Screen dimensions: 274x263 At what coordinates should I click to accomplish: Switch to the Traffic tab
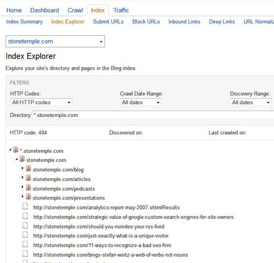click(121, 11)
